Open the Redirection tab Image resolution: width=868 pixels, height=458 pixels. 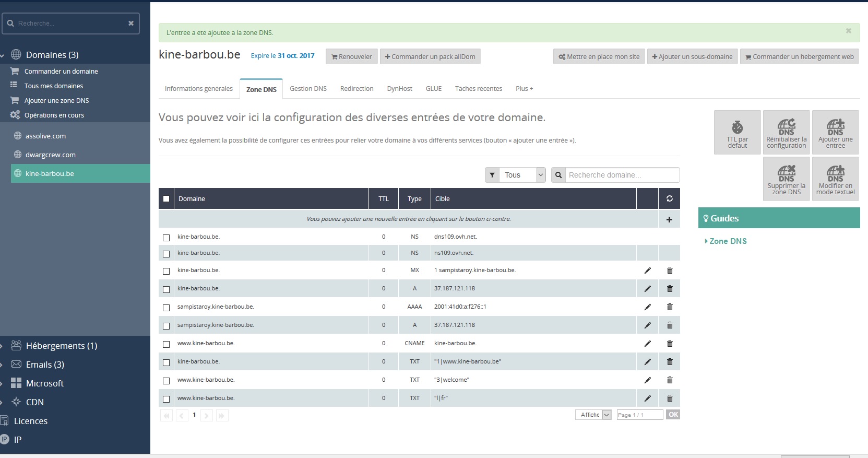pos(356,89)
